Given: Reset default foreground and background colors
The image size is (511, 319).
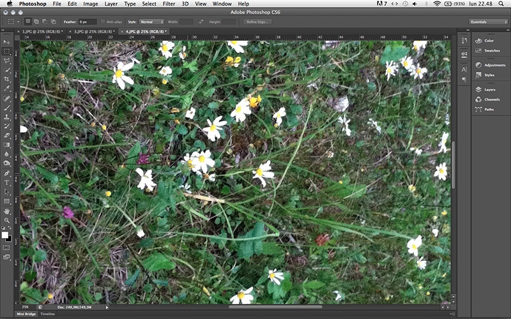Looking at the screenshot, I should 3,228.
